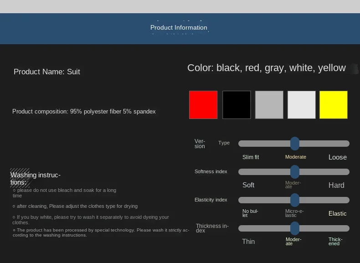Click the Loose fit label
Screen dimensions: 360x263
click(x=338, y=157)
